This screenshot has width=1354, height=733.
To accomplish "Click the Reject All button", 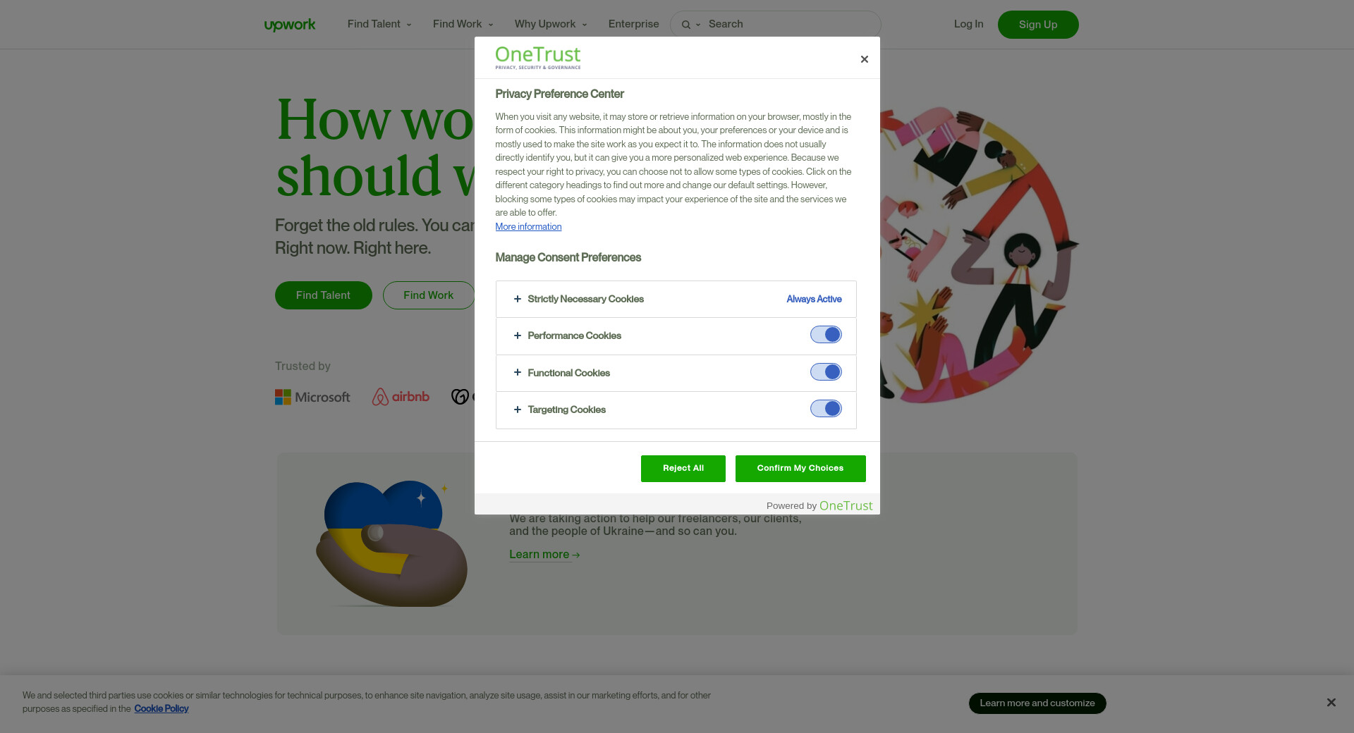I will pos(683,469).
